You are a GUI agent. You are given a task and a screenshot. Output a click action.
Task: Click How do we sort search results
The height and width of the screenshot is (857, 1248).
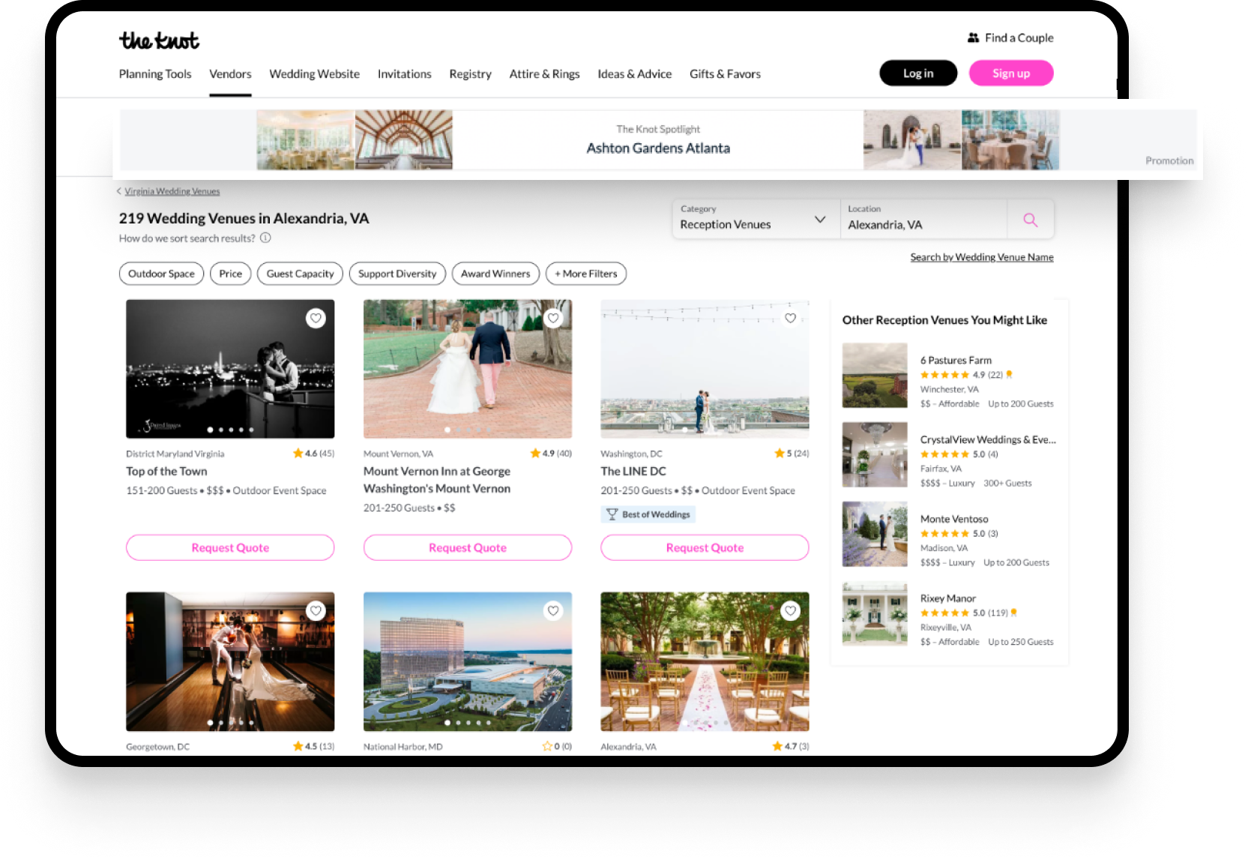[187, 238]
